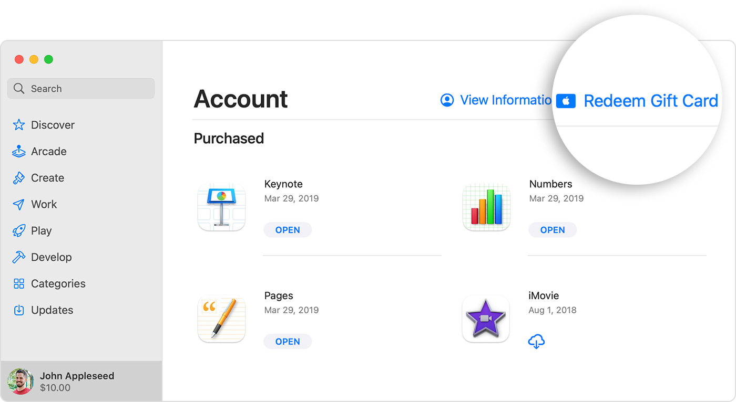Image resolution: width=736 pixels, height=402 pixels.
Task: Click the iMovie app thumbnail
Action: click(x=485, y=318)
